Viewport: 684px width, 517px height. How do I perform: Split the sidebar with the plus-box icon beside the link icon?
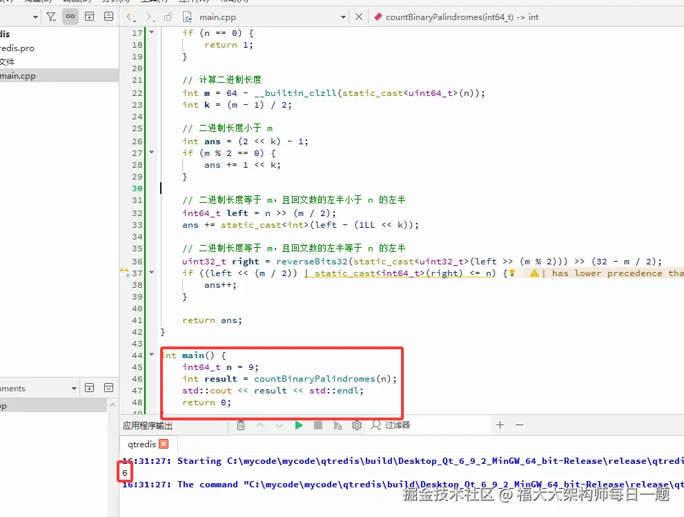tap(90, 17)
